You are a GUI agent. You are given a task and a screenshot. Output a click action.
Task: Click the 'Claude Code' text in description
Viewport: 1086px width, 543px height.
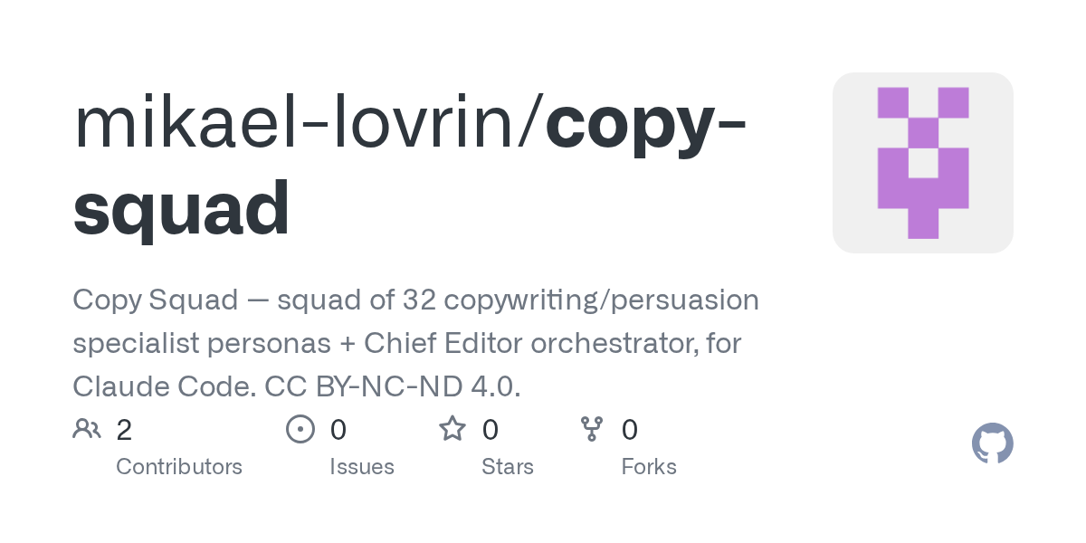164,386
